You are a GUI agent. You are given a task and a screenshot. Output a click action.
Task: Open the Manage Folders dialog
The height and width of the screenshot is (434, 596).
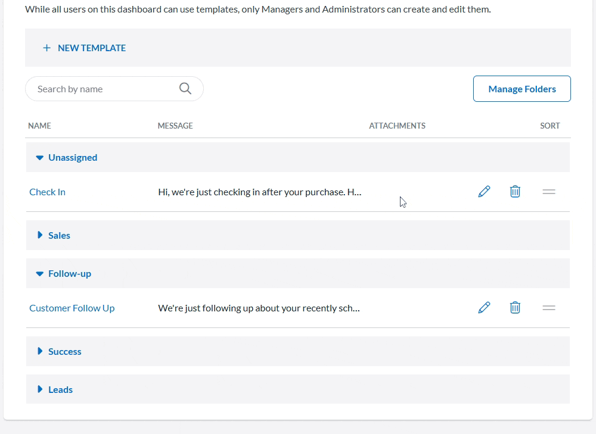coord(521,89)
